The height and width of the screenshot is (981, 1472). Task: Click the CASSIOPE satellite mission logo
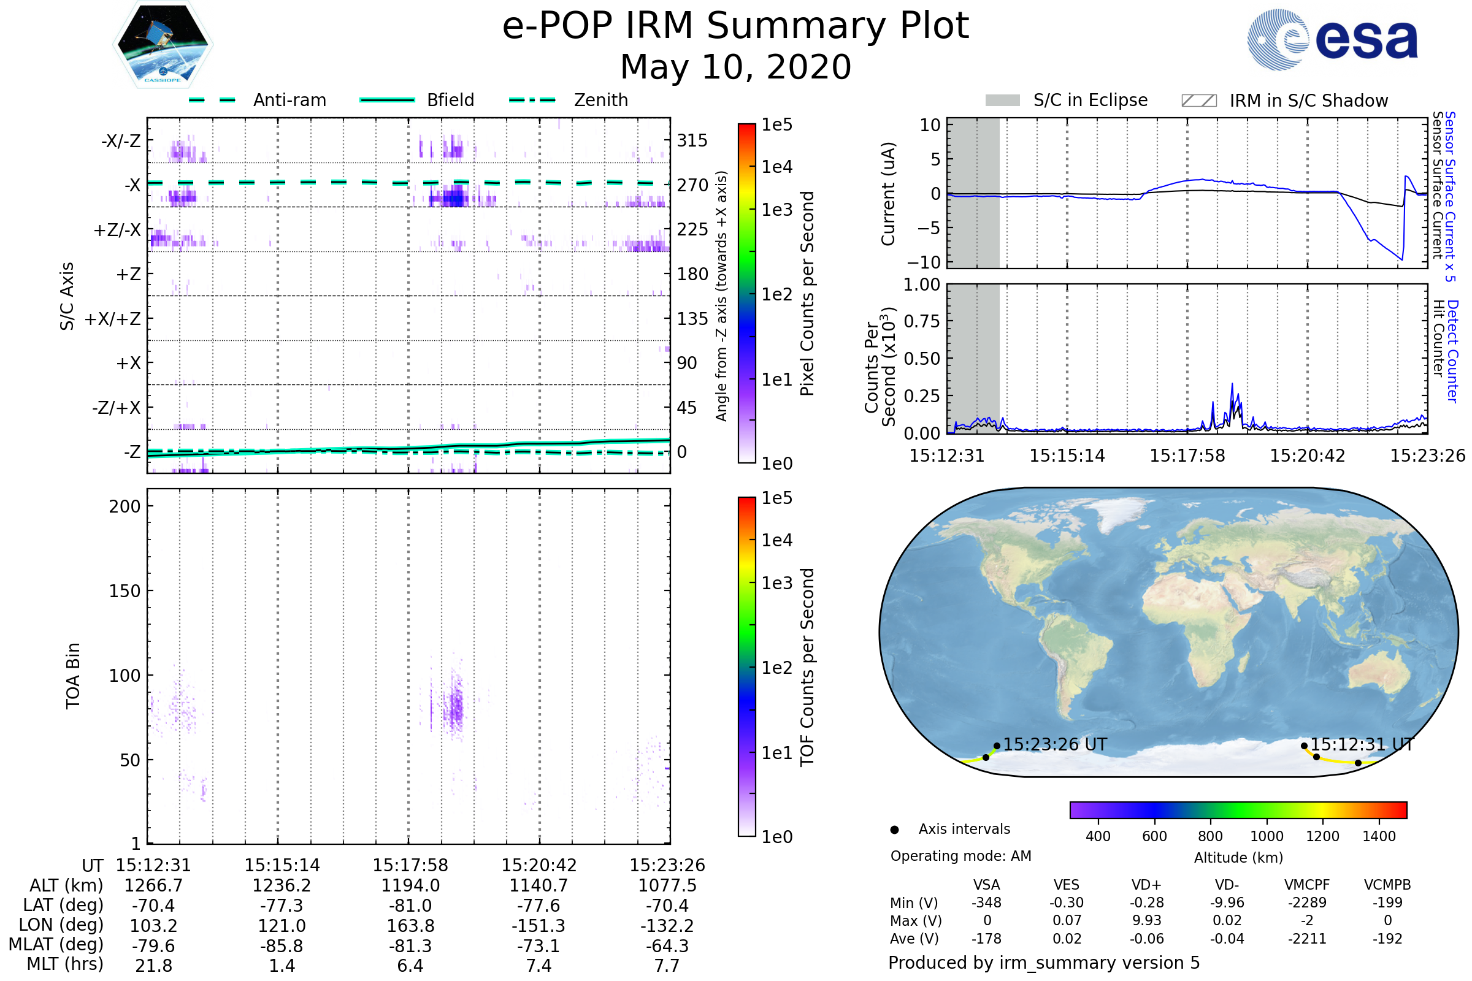click(163, 45)
